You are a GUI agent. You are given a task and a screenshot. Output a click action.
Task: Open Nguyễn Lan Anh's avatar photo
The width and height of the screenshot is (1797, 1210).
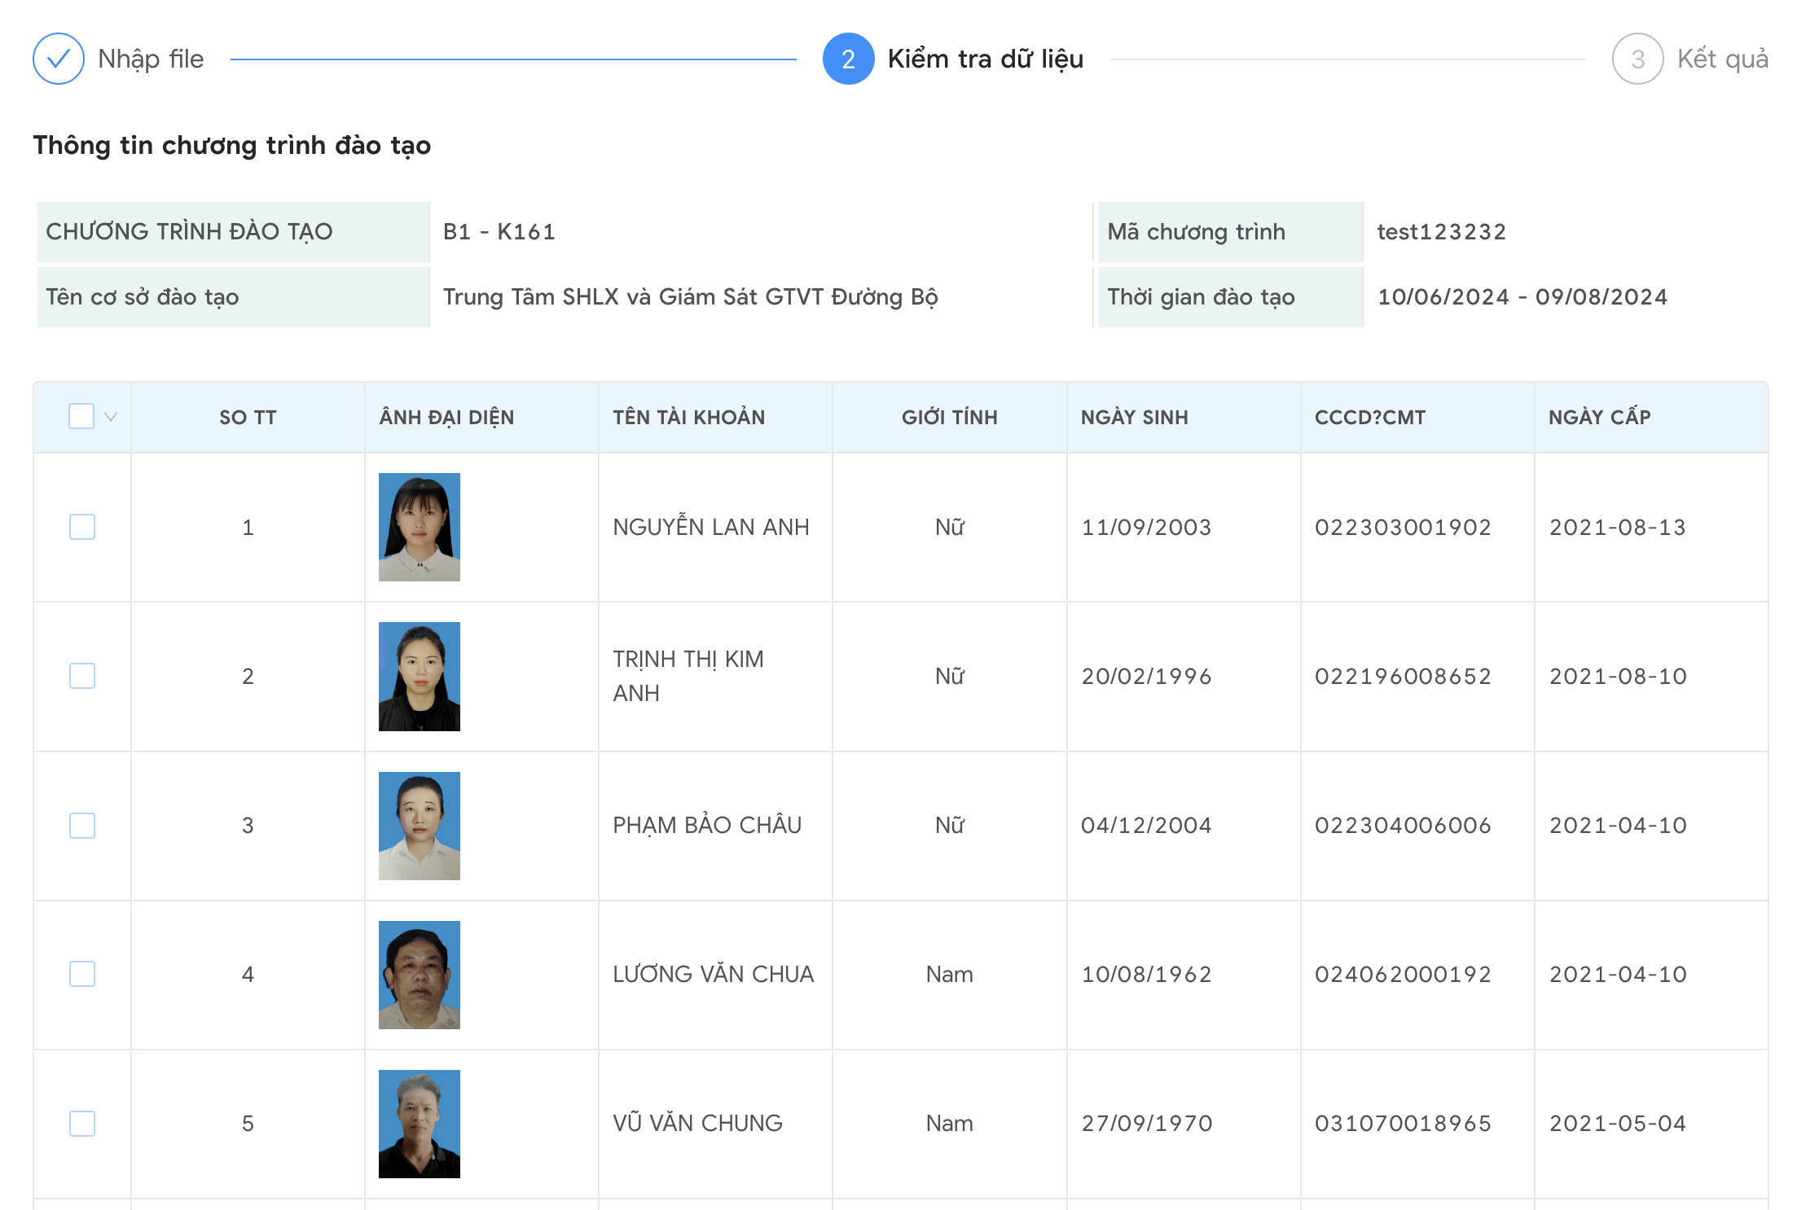419,527
